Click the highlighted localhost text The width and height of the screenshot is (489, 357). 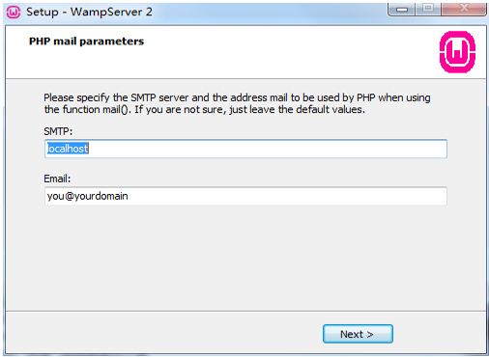coord(68,149)
